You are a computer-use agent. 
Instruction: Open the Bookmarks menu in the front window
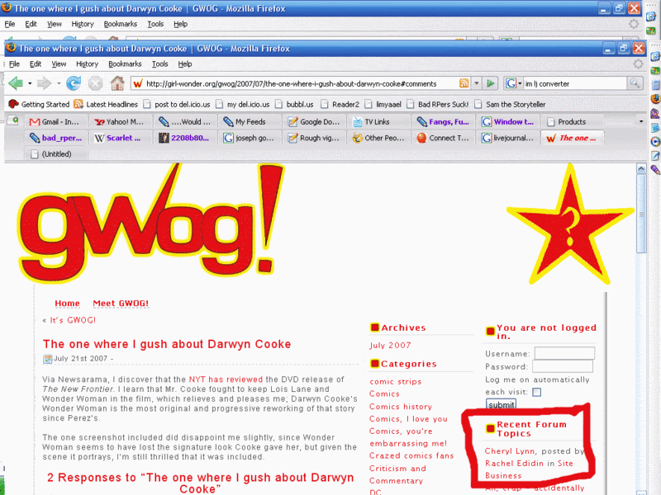[125, 64]
